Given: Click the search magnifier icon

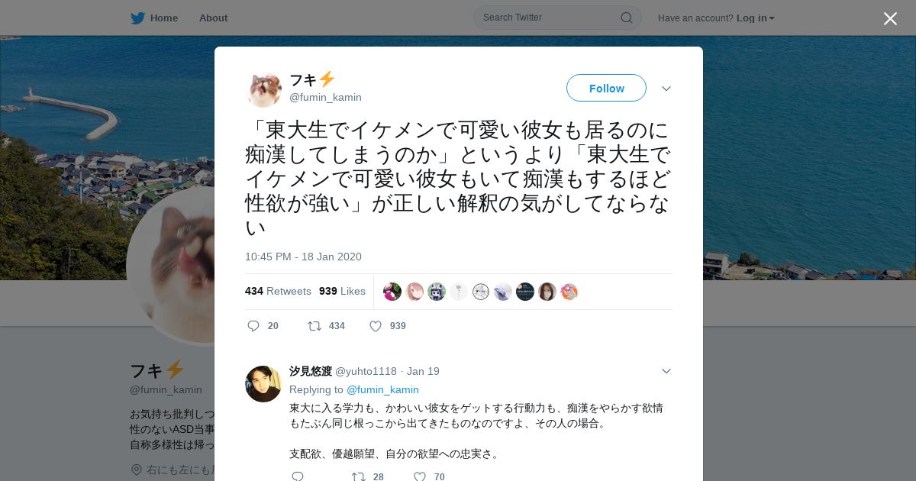Looking at the screenshot, I should (626, 18).
